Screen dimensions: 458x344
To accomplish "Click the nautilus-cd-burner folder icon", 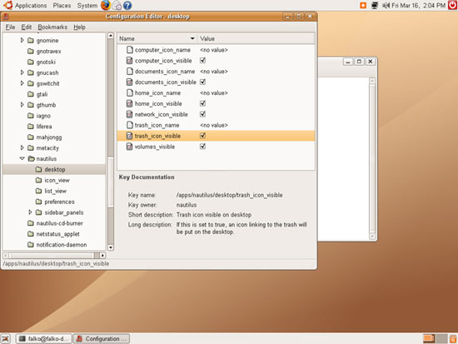I will 31,223.
